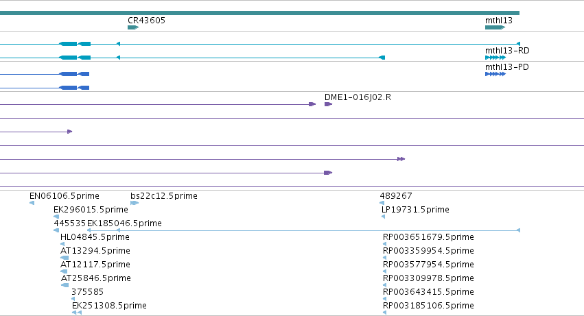
Task: Click the RP003309978.5prime label
Action: (428, 278)
